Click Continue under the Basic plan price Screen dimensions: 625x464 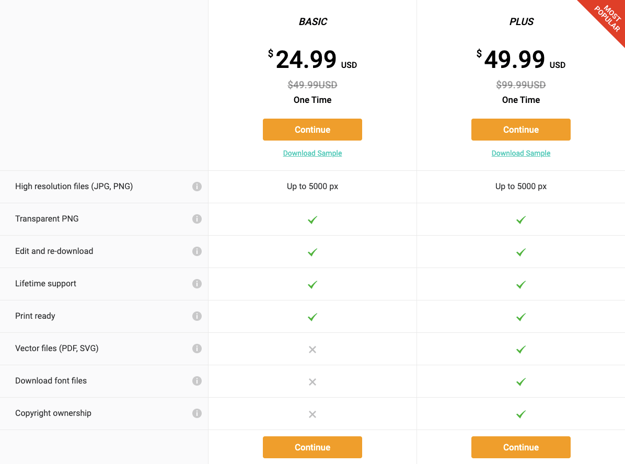point(312,129)
